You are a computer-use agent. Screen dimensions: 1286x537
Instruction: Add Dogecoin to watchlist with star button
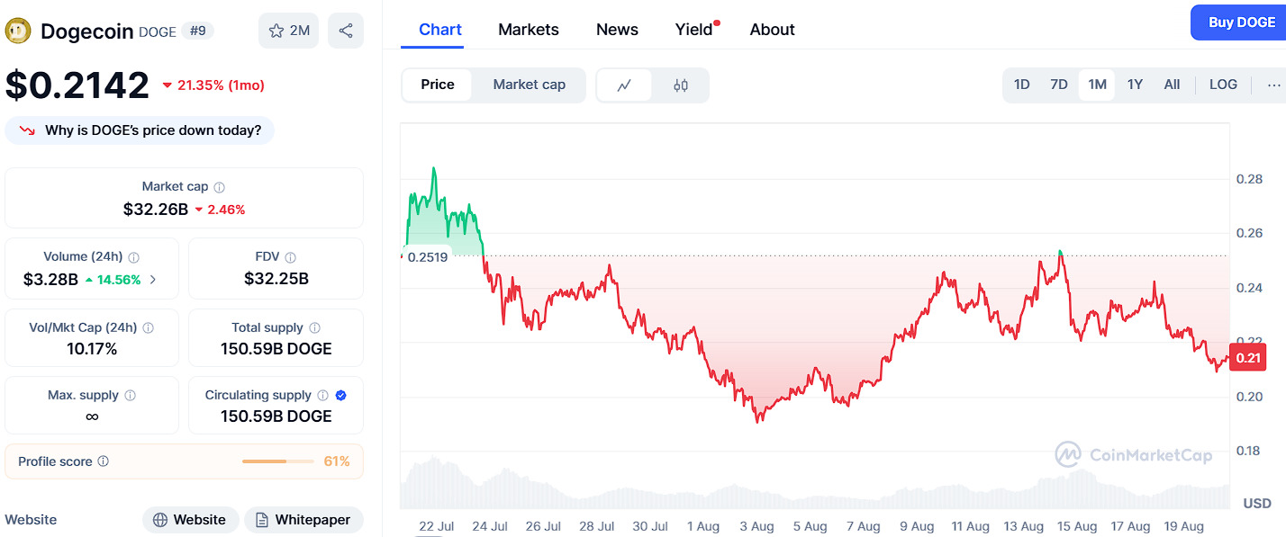click(x=288, y=31)
